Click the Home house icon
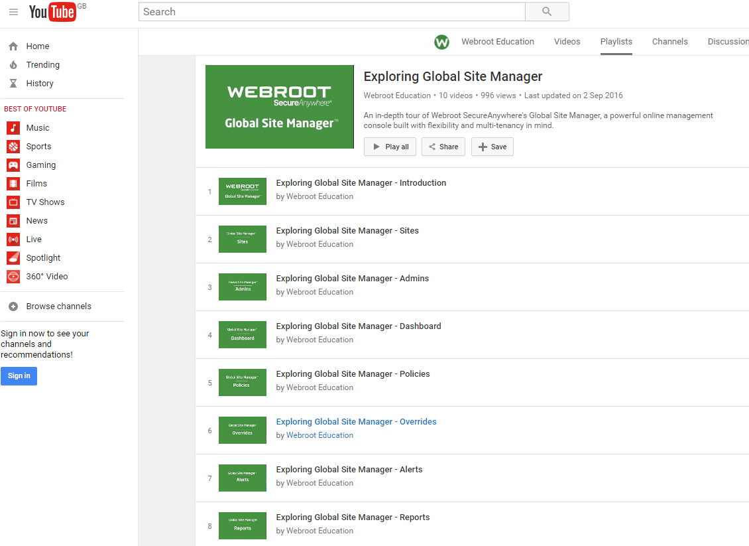Image resolution: width=749 pixels, height=546 pixels. click(13, 46)
